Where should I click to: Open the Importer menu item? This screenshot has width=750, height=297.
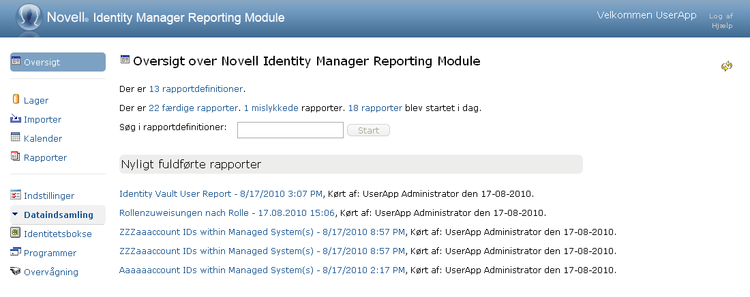coord(42,119)
